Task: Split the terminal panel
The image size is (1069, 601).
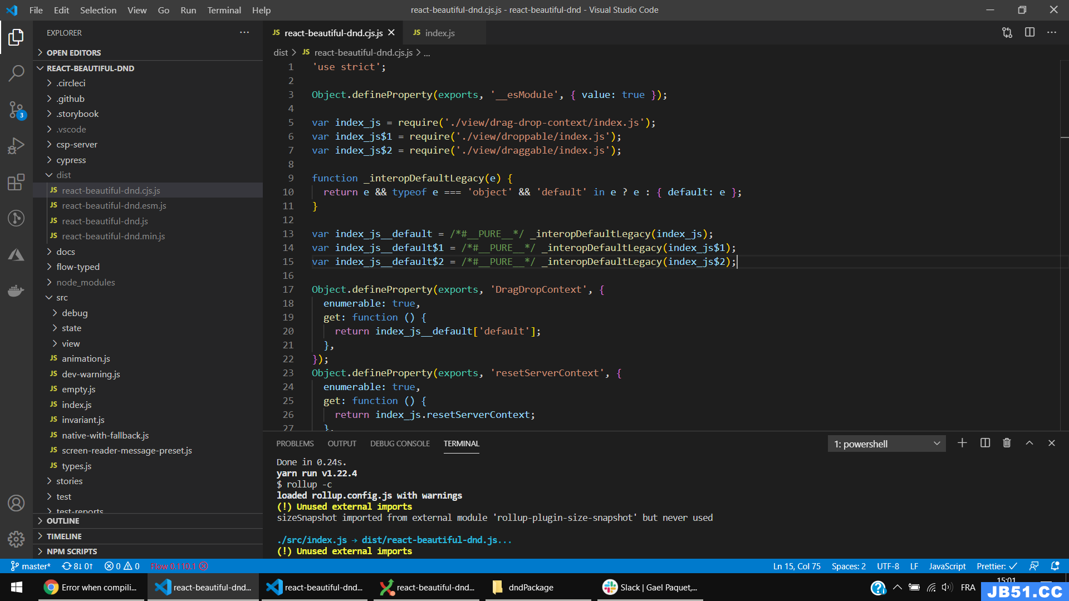Action: pos(985,444)
